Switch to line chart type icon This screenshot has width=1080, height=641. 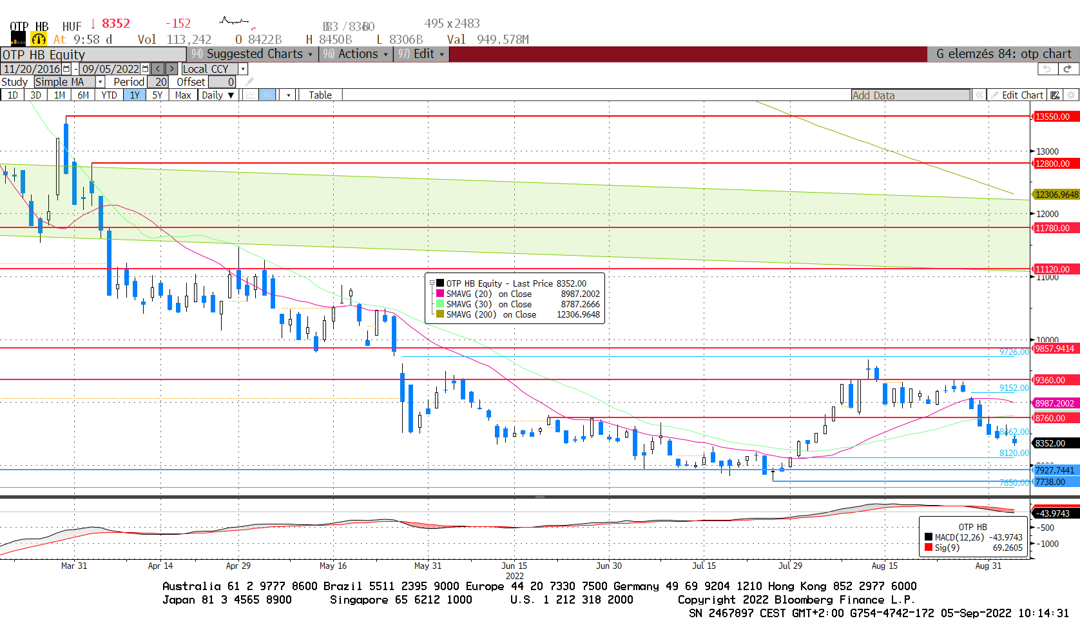coord(251,95)
